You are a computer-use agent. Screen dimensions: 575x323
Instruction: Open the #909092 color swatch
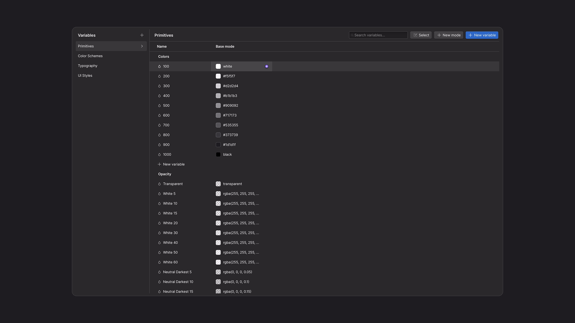[218, 106]
